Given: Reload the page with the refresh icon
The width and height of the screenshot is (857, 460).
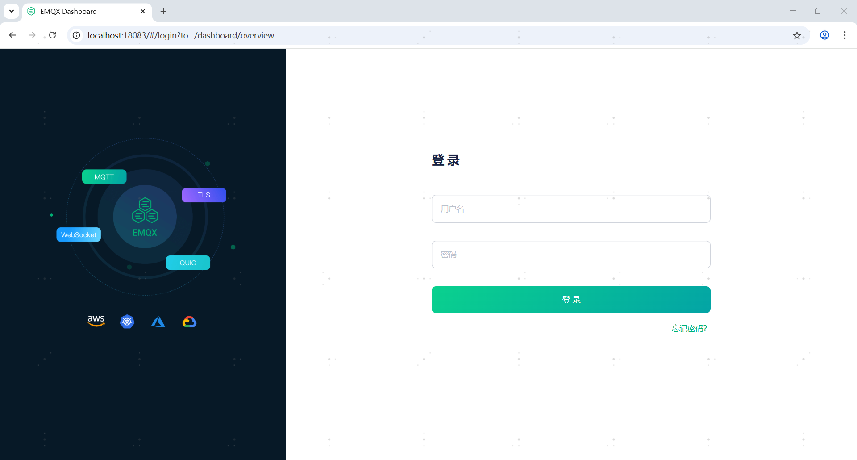Looking at the screenshot, I should [x=53, y=35].
